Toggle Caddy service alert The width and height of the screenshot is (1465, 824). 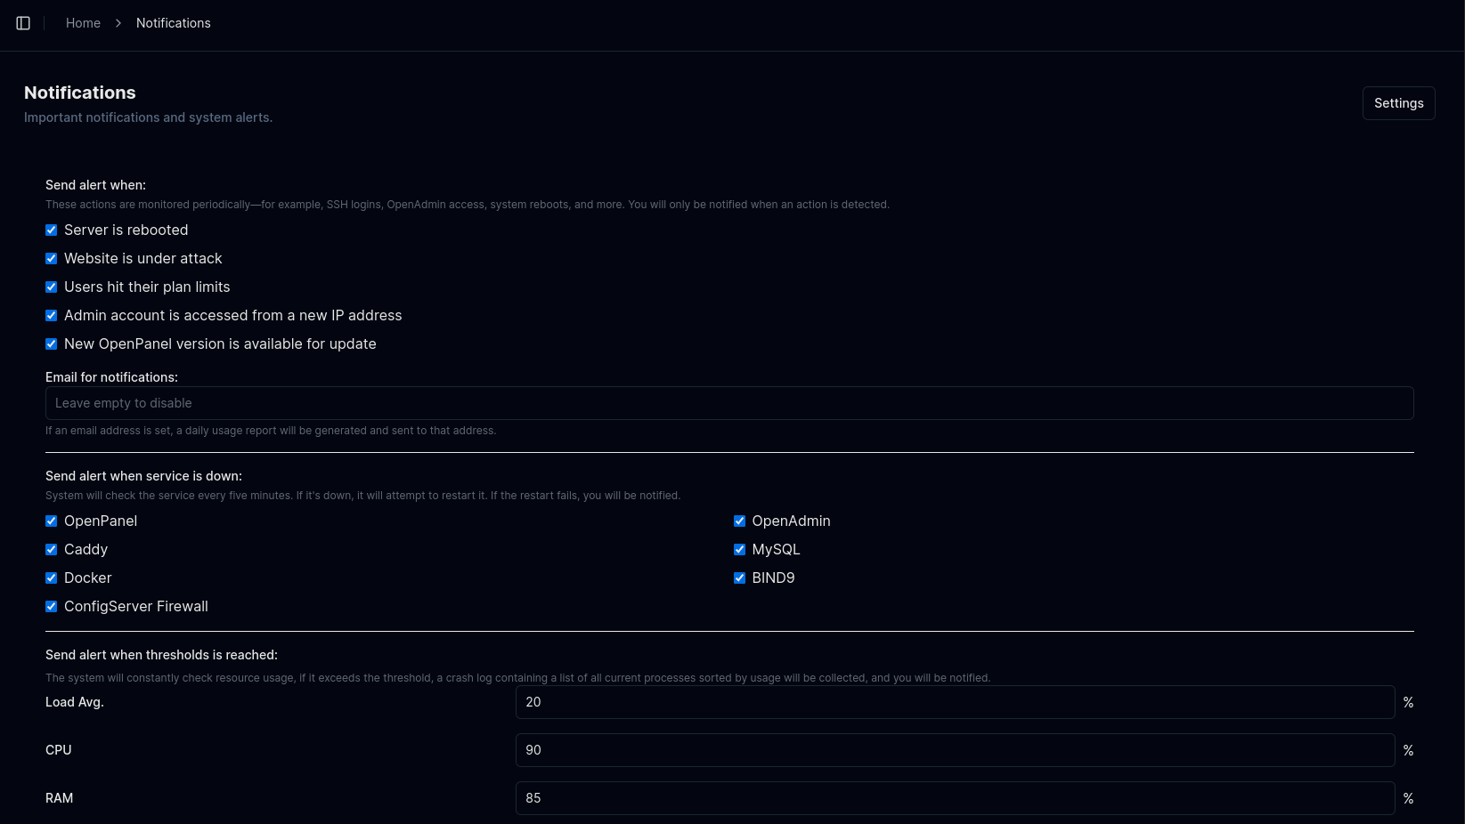[x=51, y=549]
